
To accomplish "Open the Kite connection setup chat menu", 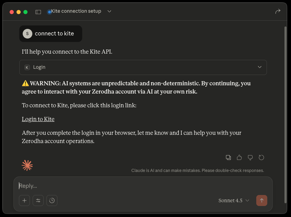I will point(79,11).
